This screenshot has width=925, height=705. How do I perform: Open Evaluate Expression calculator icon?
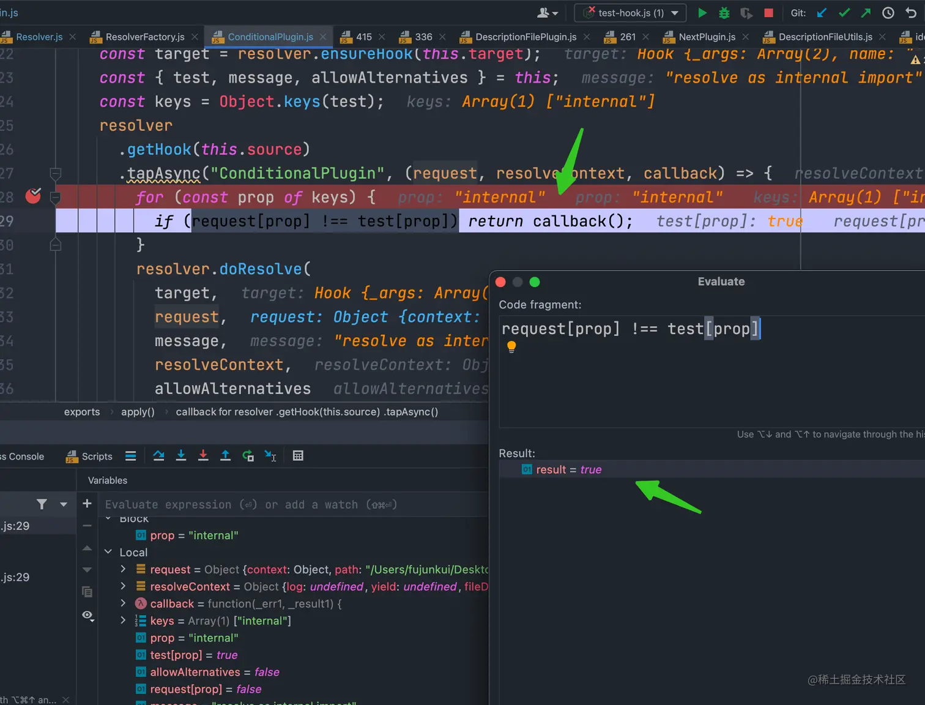298,456
